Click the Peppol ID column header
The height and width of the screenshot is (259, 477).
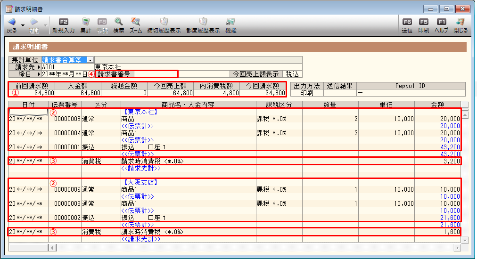pyautogui.click(x=411, y=86)
